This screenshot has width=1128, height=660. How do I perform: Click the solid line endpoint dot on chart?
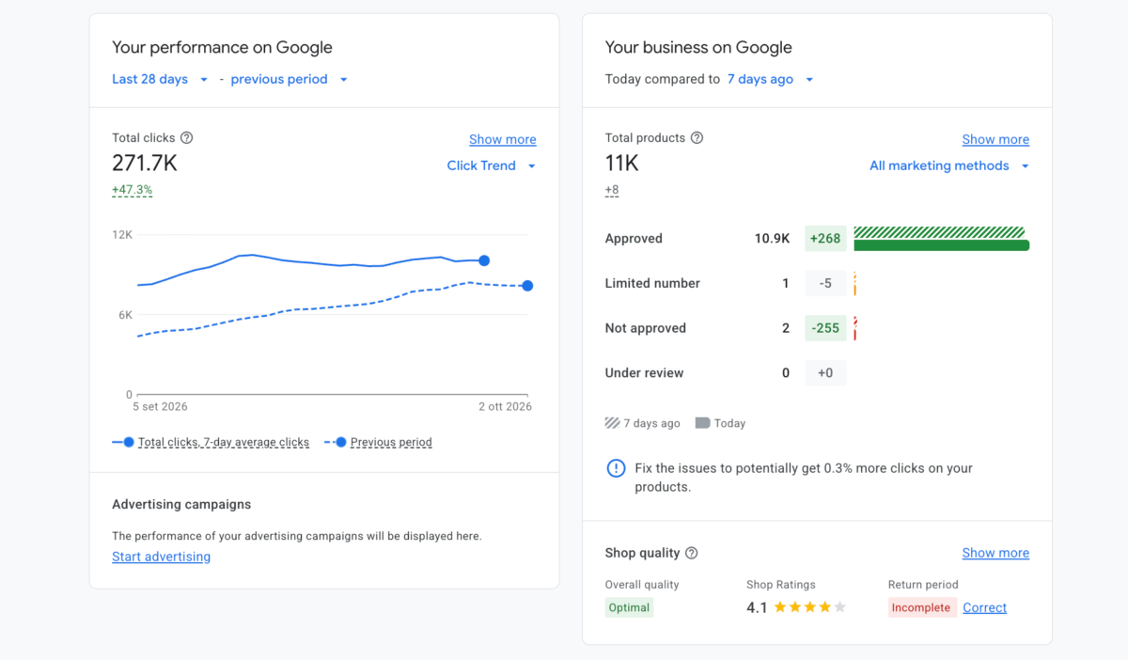pyautogui.click(x=484, y=260)
